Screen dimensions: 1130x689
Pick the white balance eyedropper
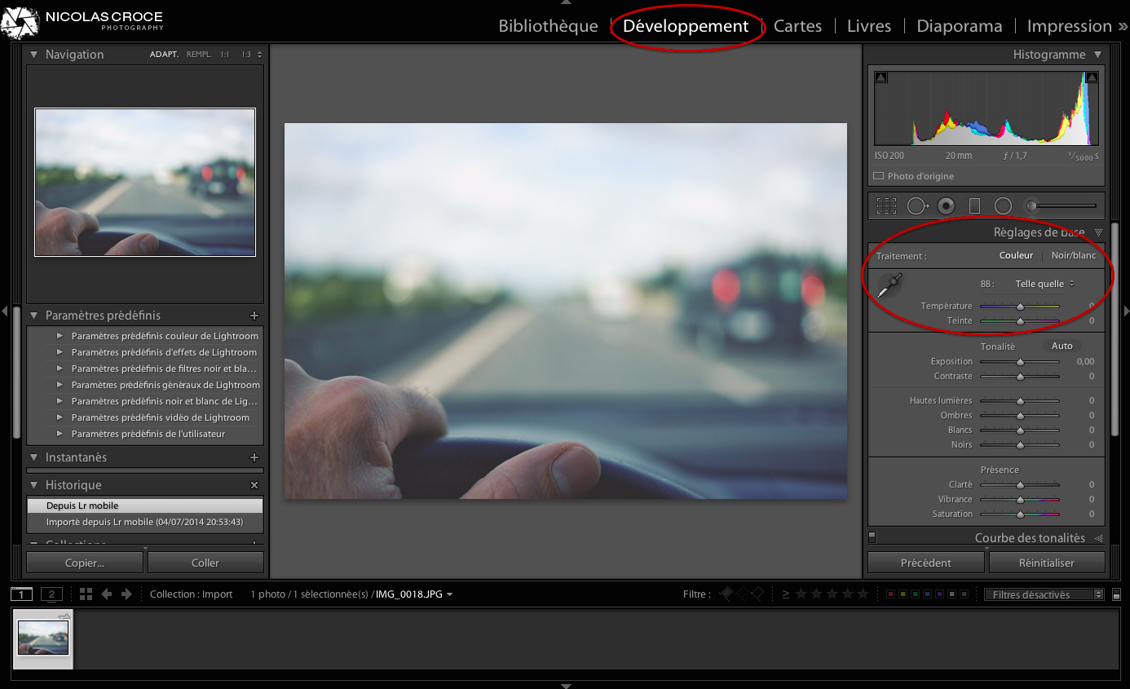point(889,285)
